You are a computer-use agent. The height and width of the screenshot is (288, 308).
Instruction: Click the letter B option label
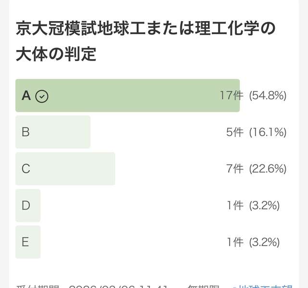click(26, 132)
